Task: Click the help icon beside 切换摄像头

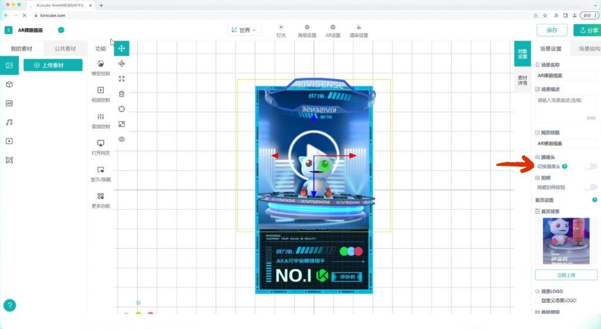Action: click(x=565, y=166)
